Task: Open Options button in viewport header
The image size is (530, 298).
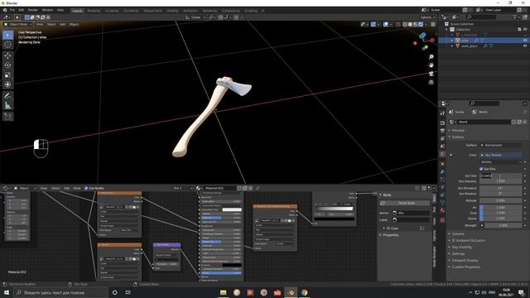Action: (427, 17)
